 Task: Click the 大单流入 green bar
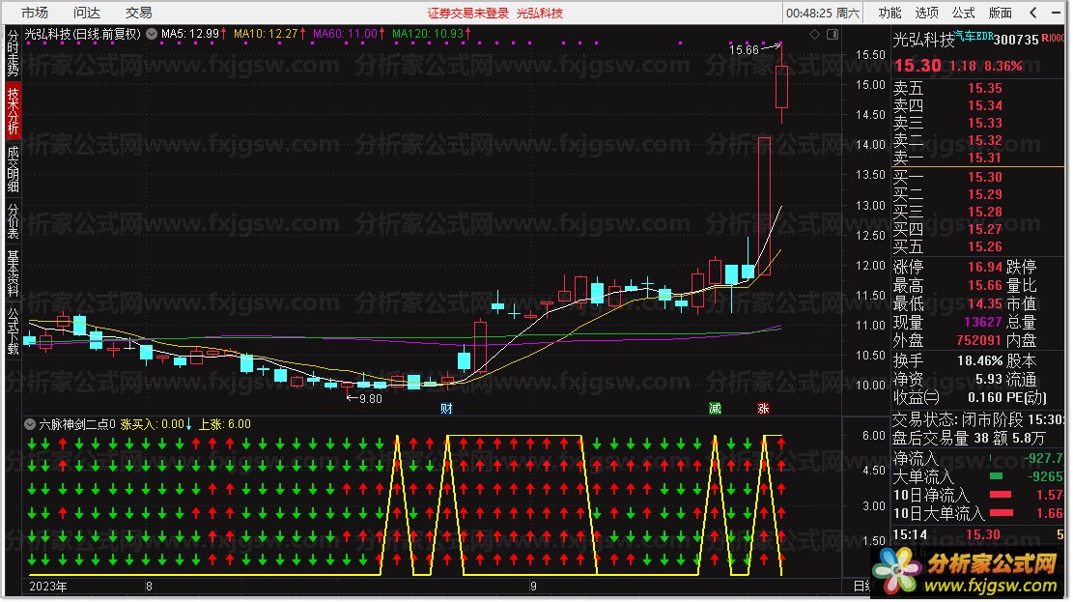pyautogui.click(x=997, y=476)
